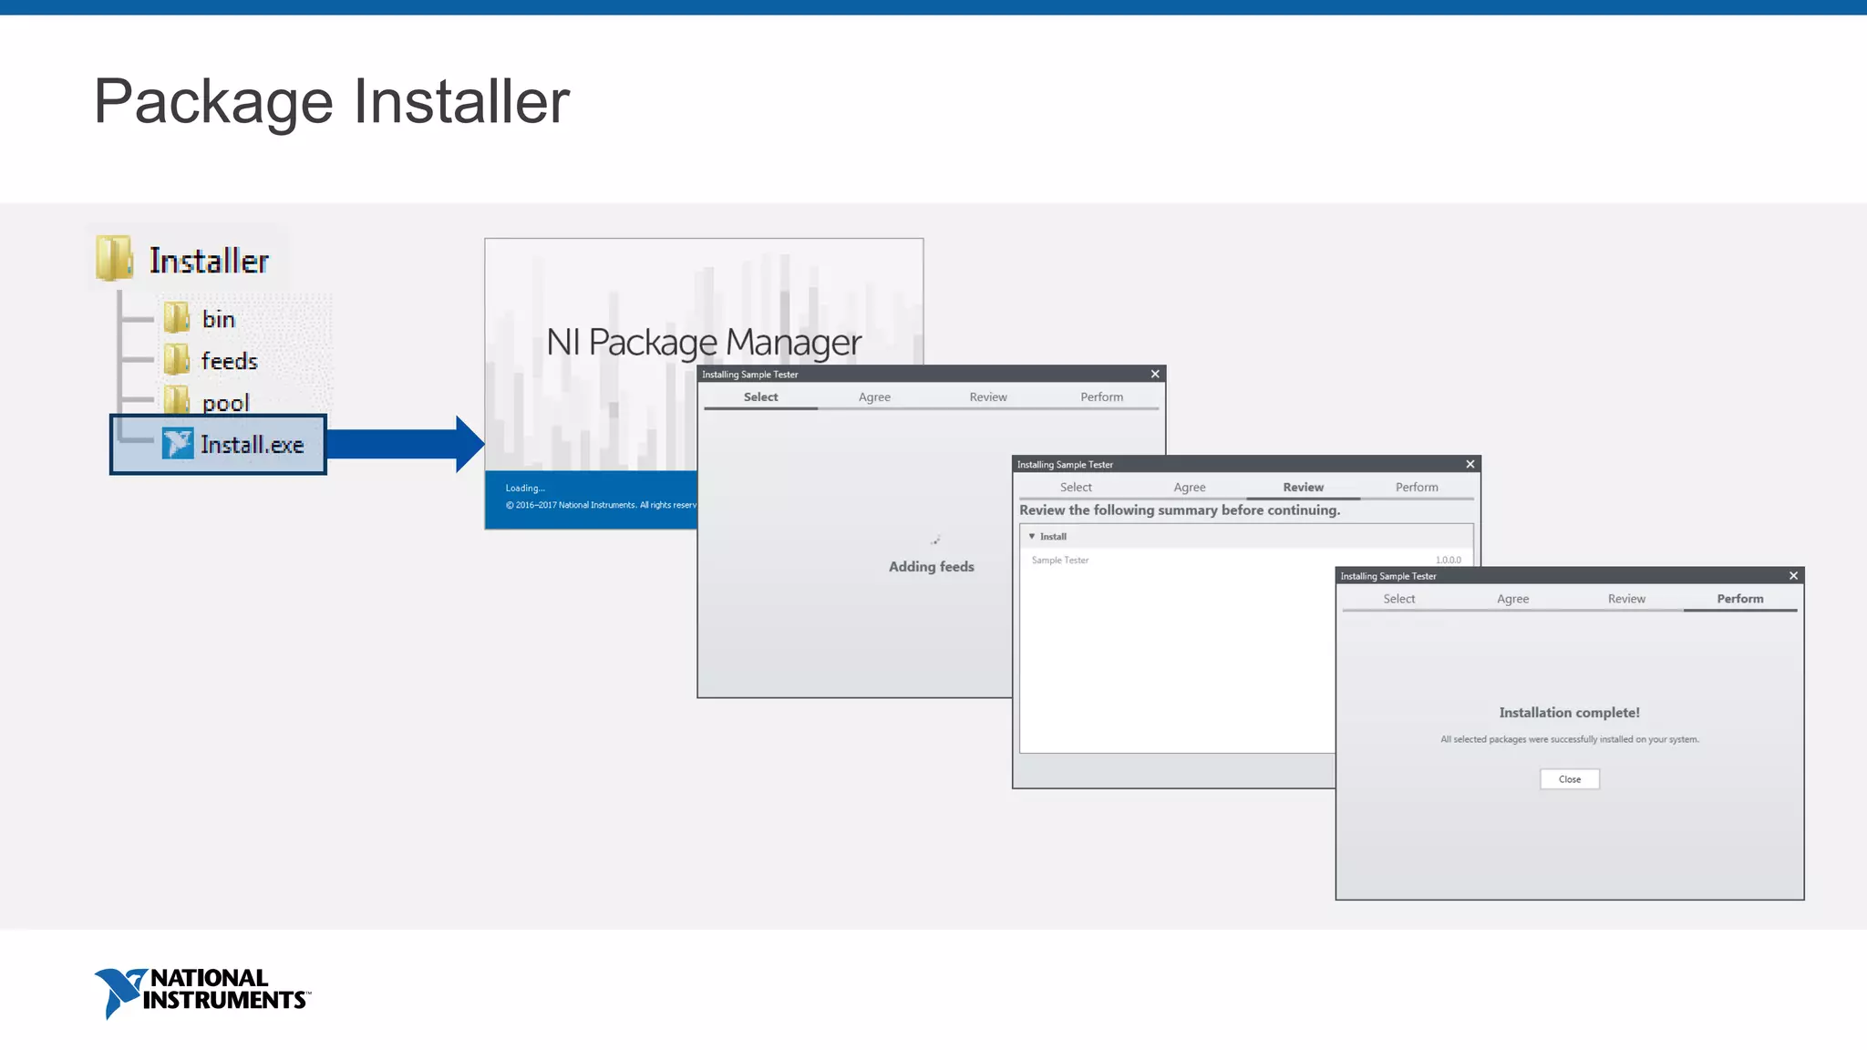Click 'Review the following summary' heading
1867x1050 pixels.
pos(1180,510)
